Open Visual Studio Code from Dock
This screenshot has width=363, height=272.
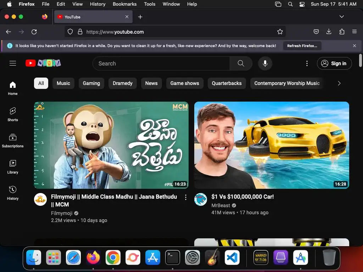click(232, 257)
